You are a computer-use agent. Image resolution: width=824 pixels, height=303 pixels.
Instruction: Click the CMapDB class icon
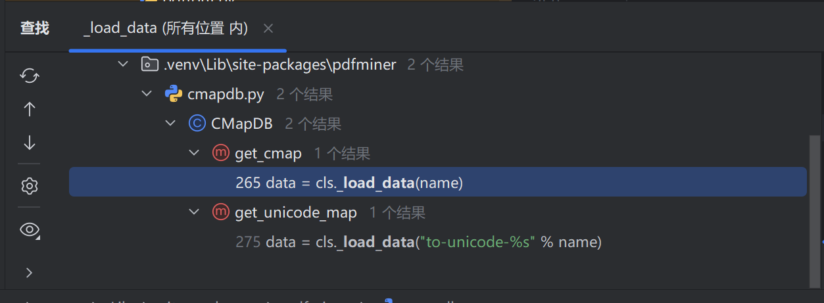[197, 124]
